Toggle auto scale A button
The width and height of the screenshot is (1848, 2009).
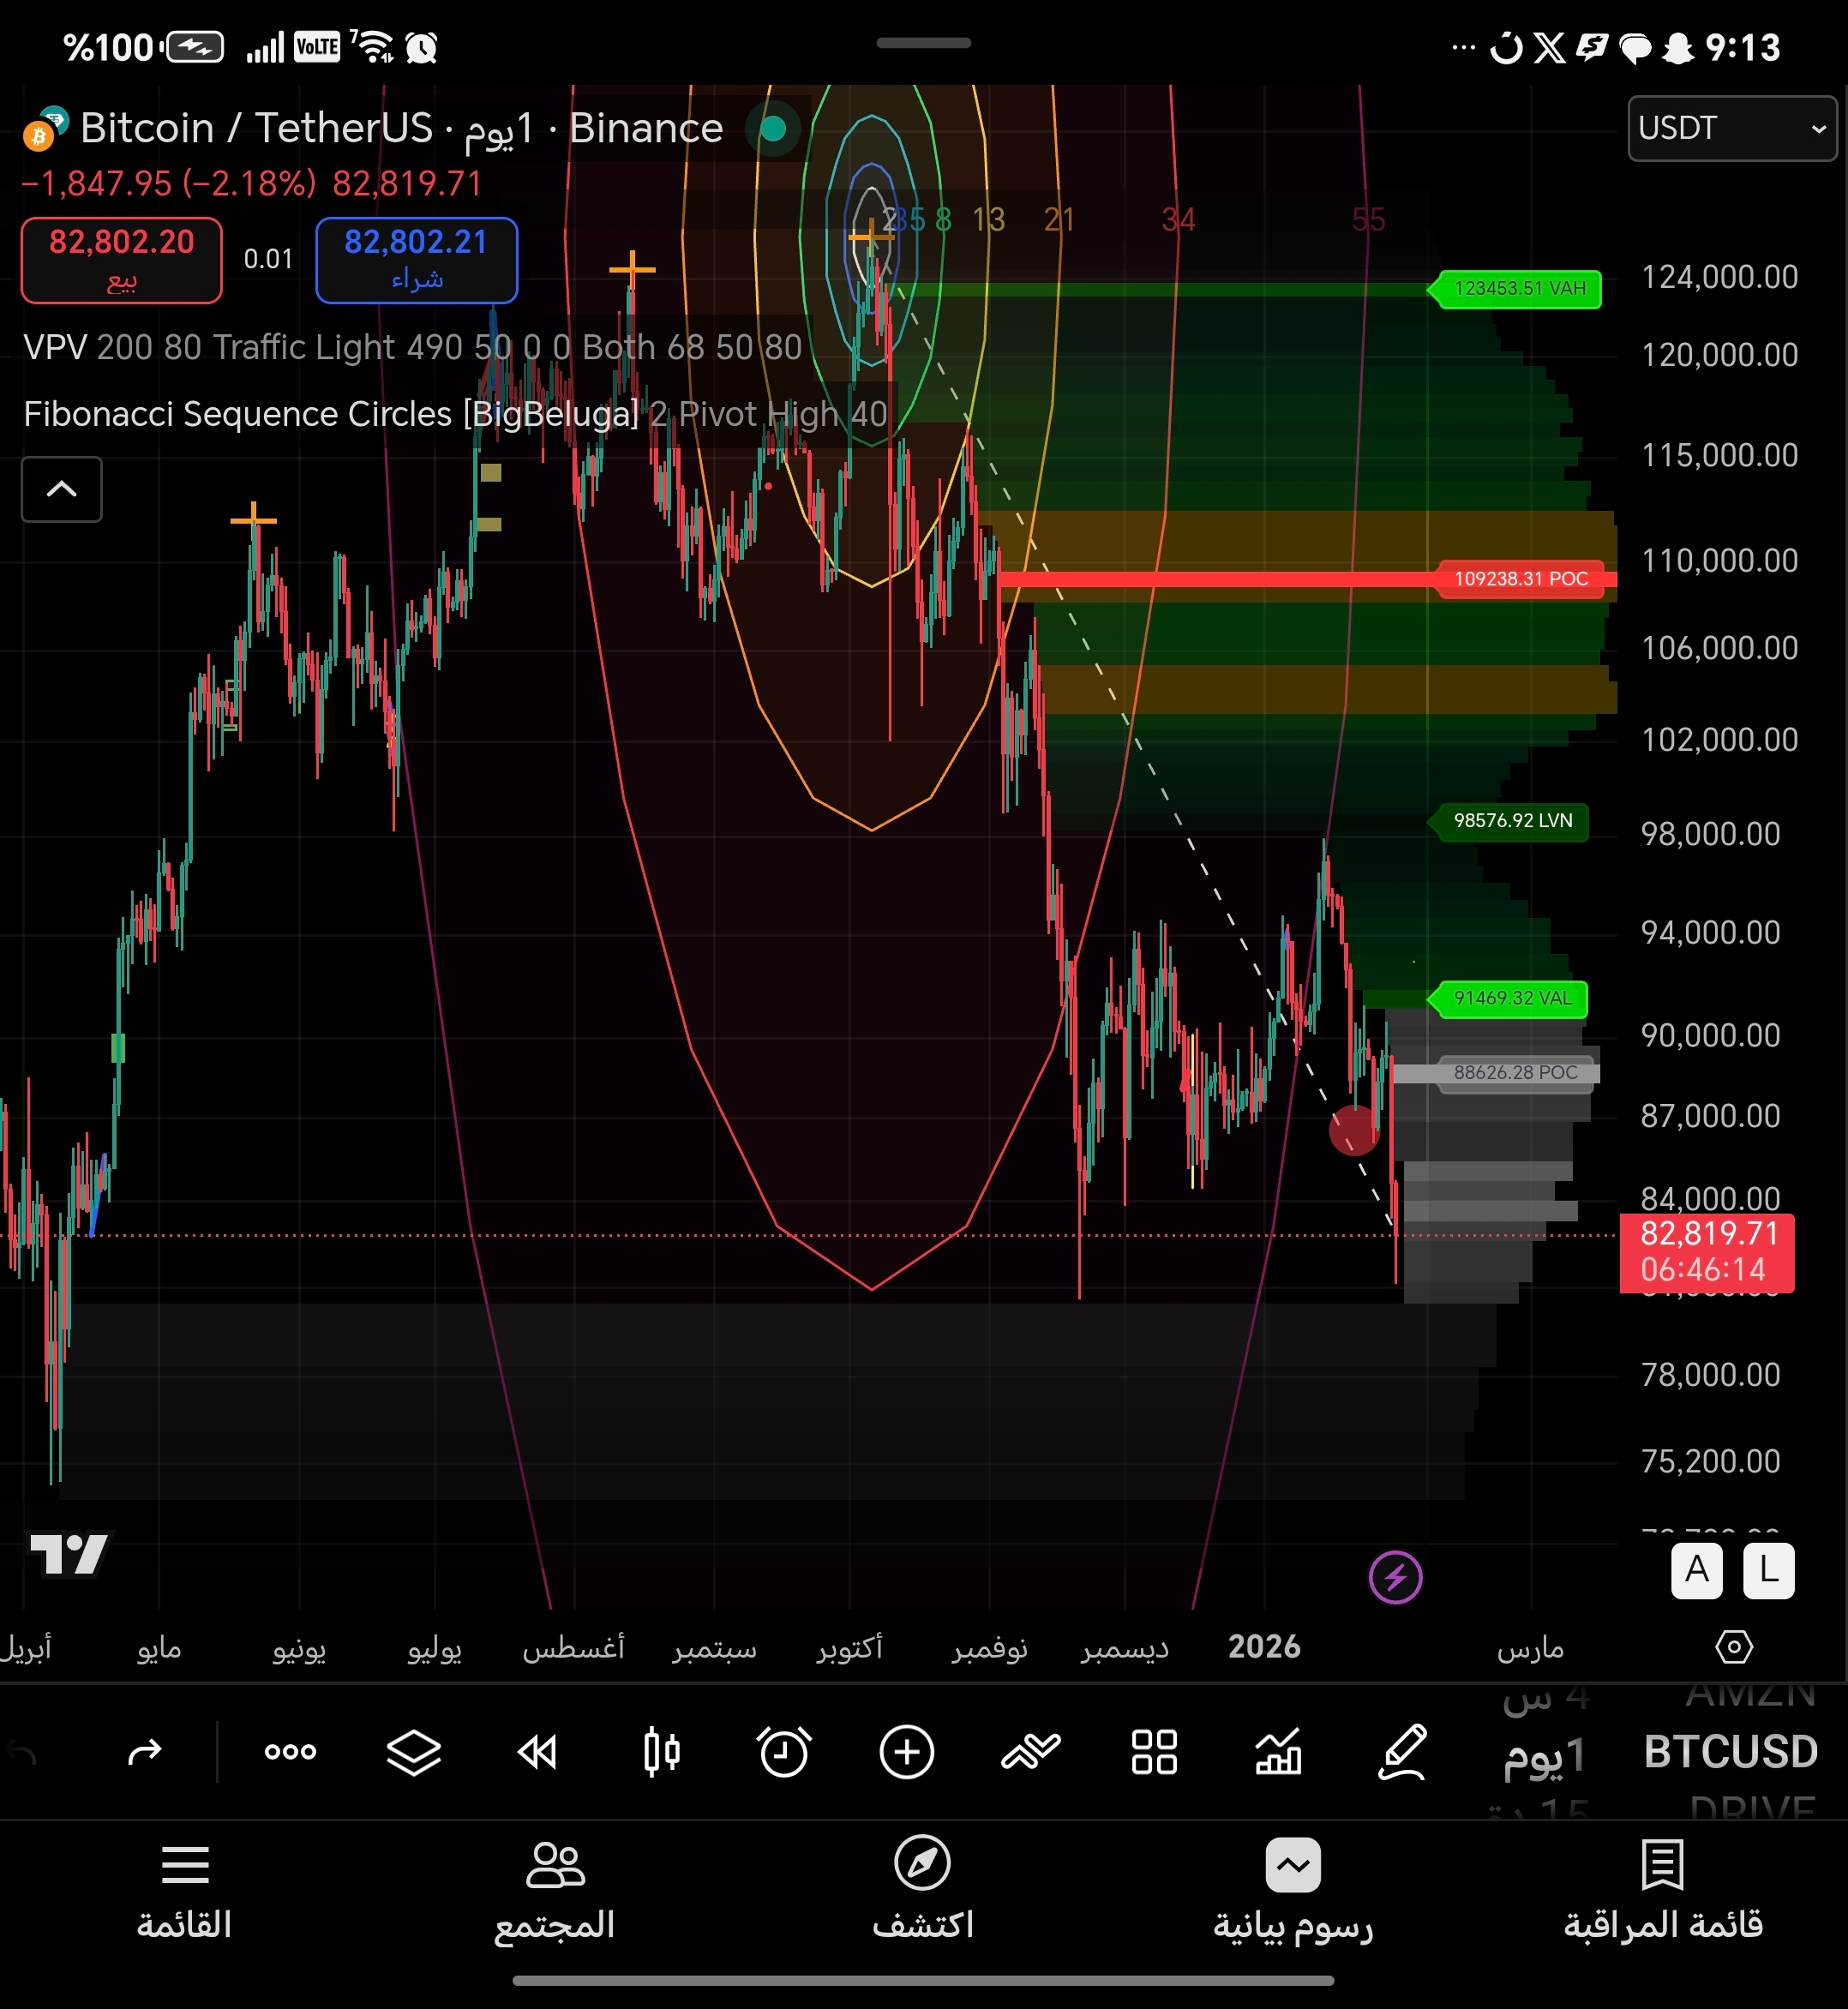(1696, 1570)
